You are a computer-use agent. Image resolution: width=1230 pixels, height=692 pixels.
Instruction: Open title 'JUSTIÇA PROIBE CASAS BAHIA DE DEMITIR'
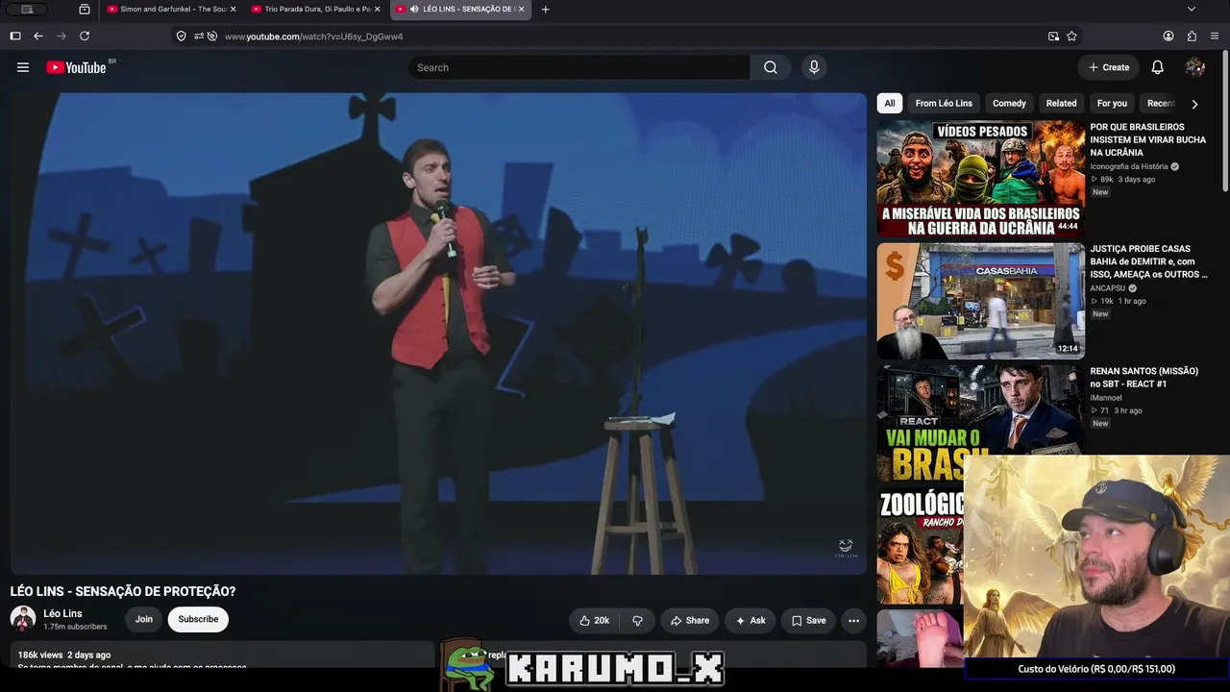(x=1148, y=261)
